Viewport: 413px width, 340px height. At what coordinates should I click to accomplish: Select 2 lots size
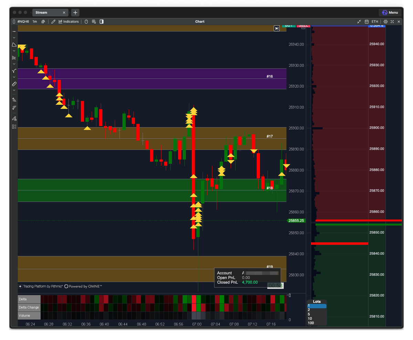click(x=317, y=310)
